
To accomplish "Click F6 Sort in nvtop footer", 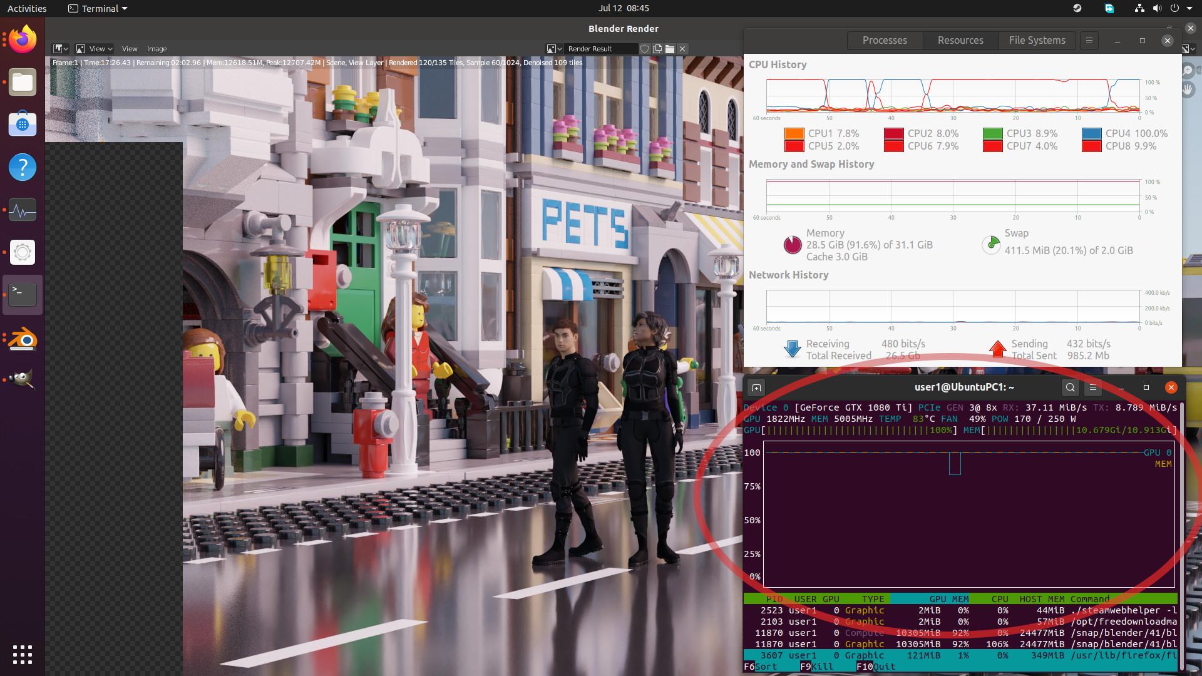I will point(760,667).
